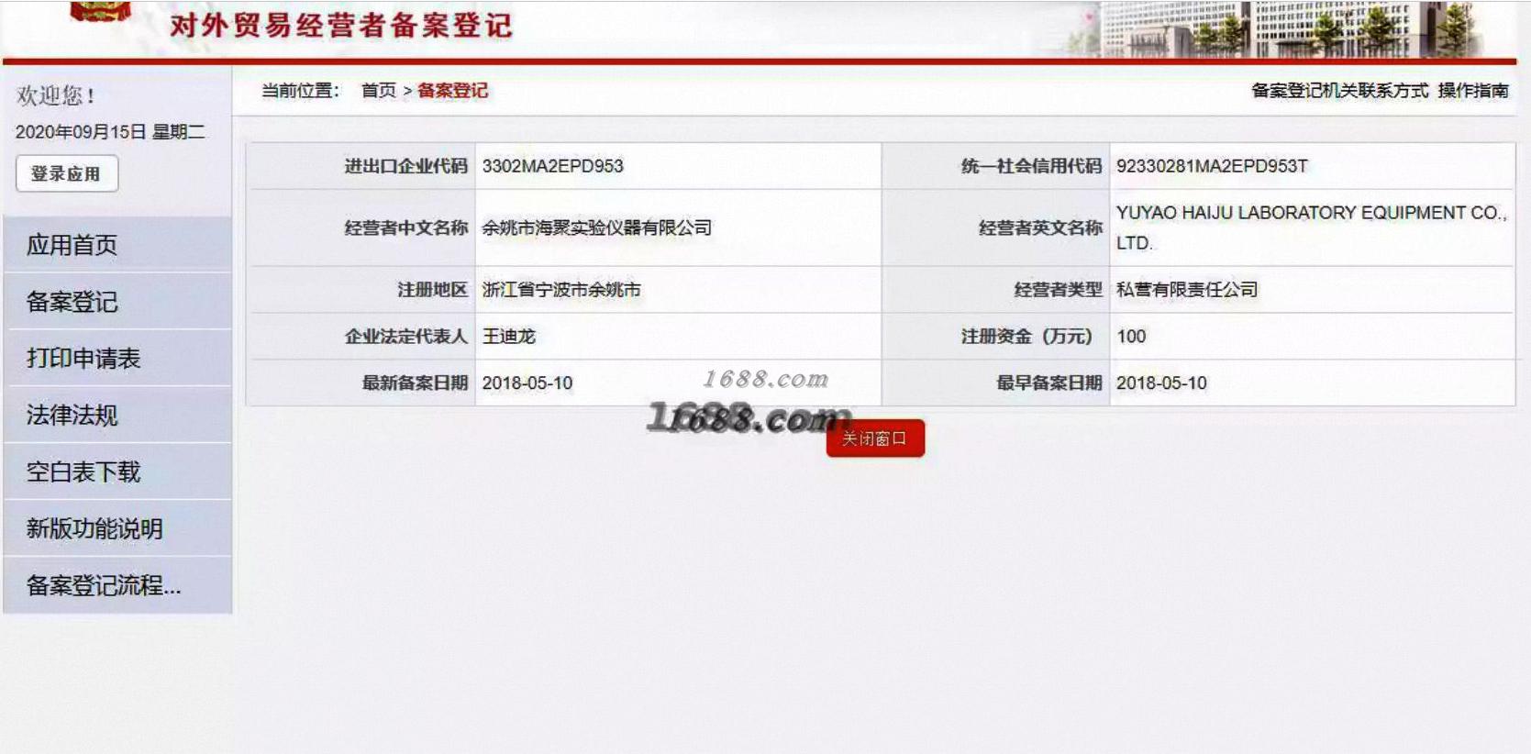The width and height of the screenshot is (1531, 754).
Task: Click the 经营者类型 label
Action: coord(1058,290)
